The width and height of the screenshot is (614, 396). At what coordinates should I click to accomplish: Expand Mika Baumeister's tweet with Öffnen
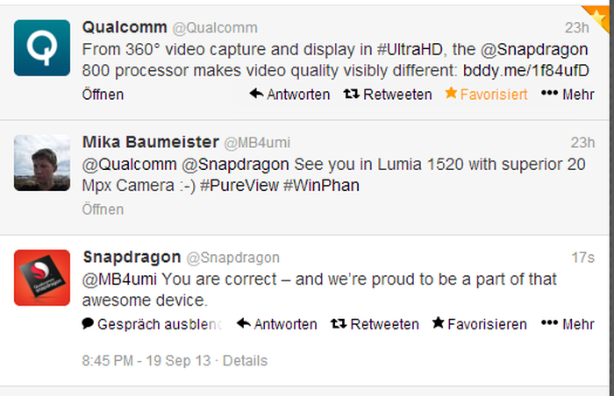coord(103,209)
